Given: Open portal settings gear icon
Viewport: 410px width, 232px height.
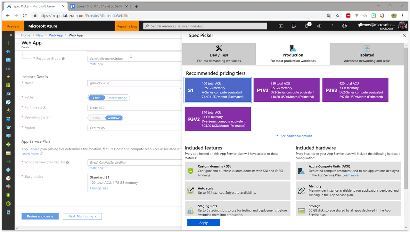Looking at the screenshot, I should point(319,26).
